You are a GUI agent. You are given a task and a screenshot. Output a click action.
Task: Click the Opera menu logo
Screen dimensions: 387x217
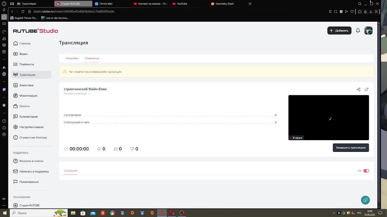click(x=4, y=4)
